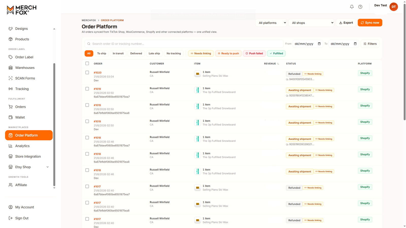
Task: Open order #1020 link
Action: tap(98, 73)
